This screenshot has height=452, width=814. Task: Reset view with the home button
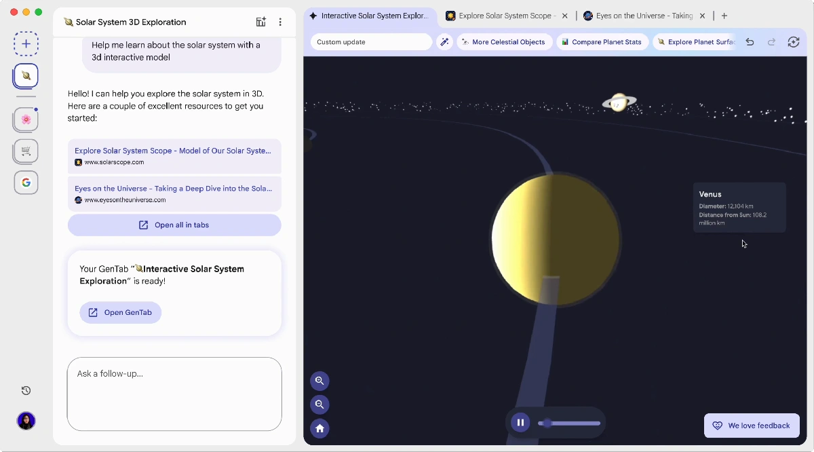319,428
